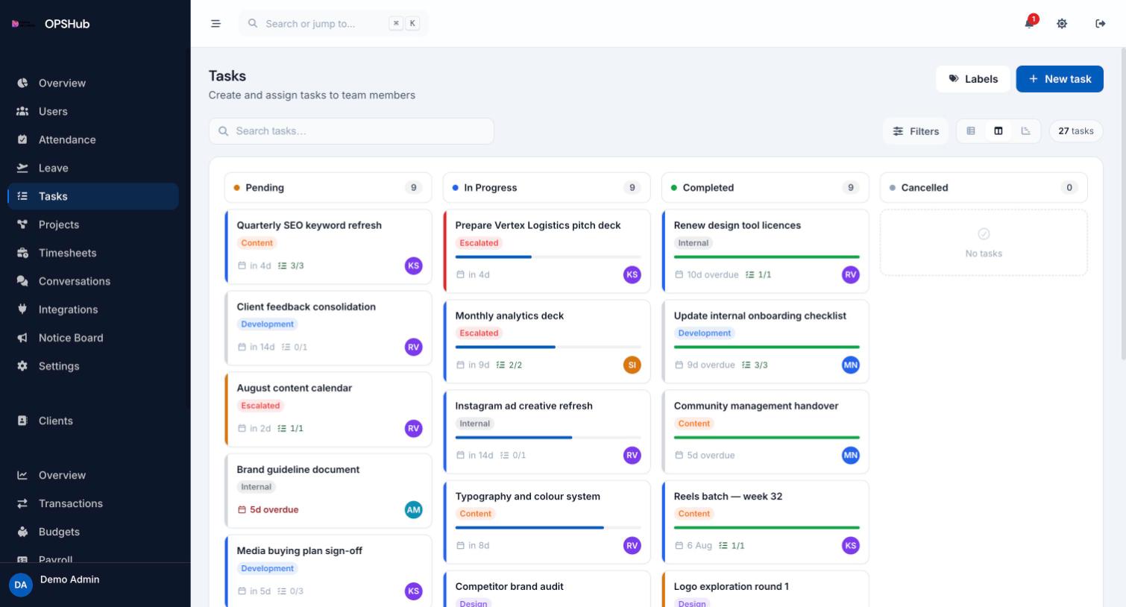This screenshot has height=607, width=1126.
Task: Click the AM avatar on Brand guideline document
Action: click(x=413, y=510)
